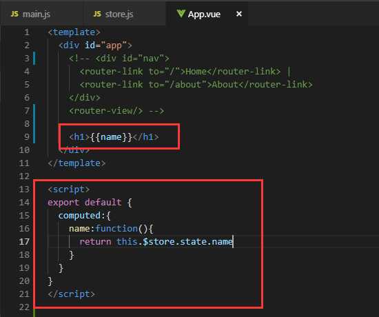Click the closing </script> tag
This screenshot has width=379, height=317.
(71, 294)
